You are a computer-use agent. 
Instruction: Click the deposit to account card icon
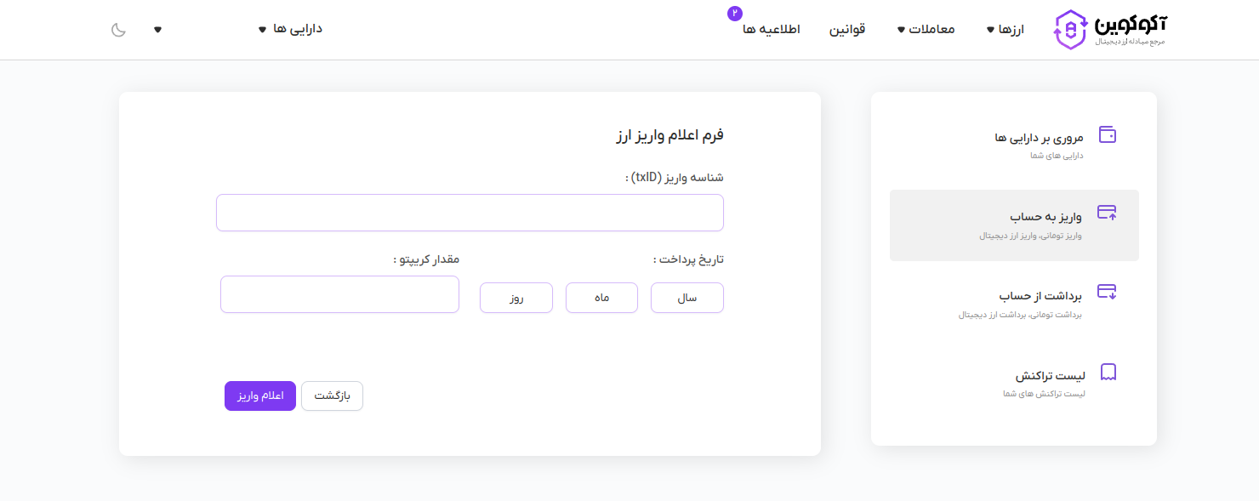[1107, 213]
